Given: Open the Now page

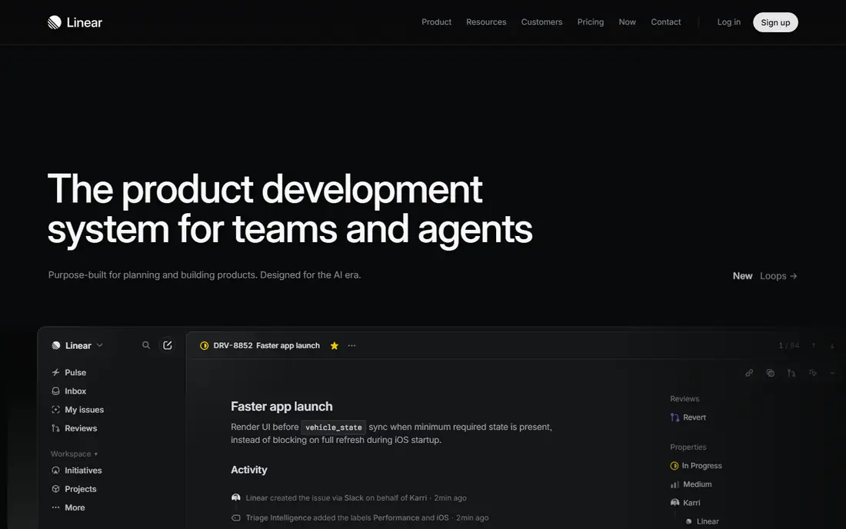Looking at the screenshot, I should point(627,22).
